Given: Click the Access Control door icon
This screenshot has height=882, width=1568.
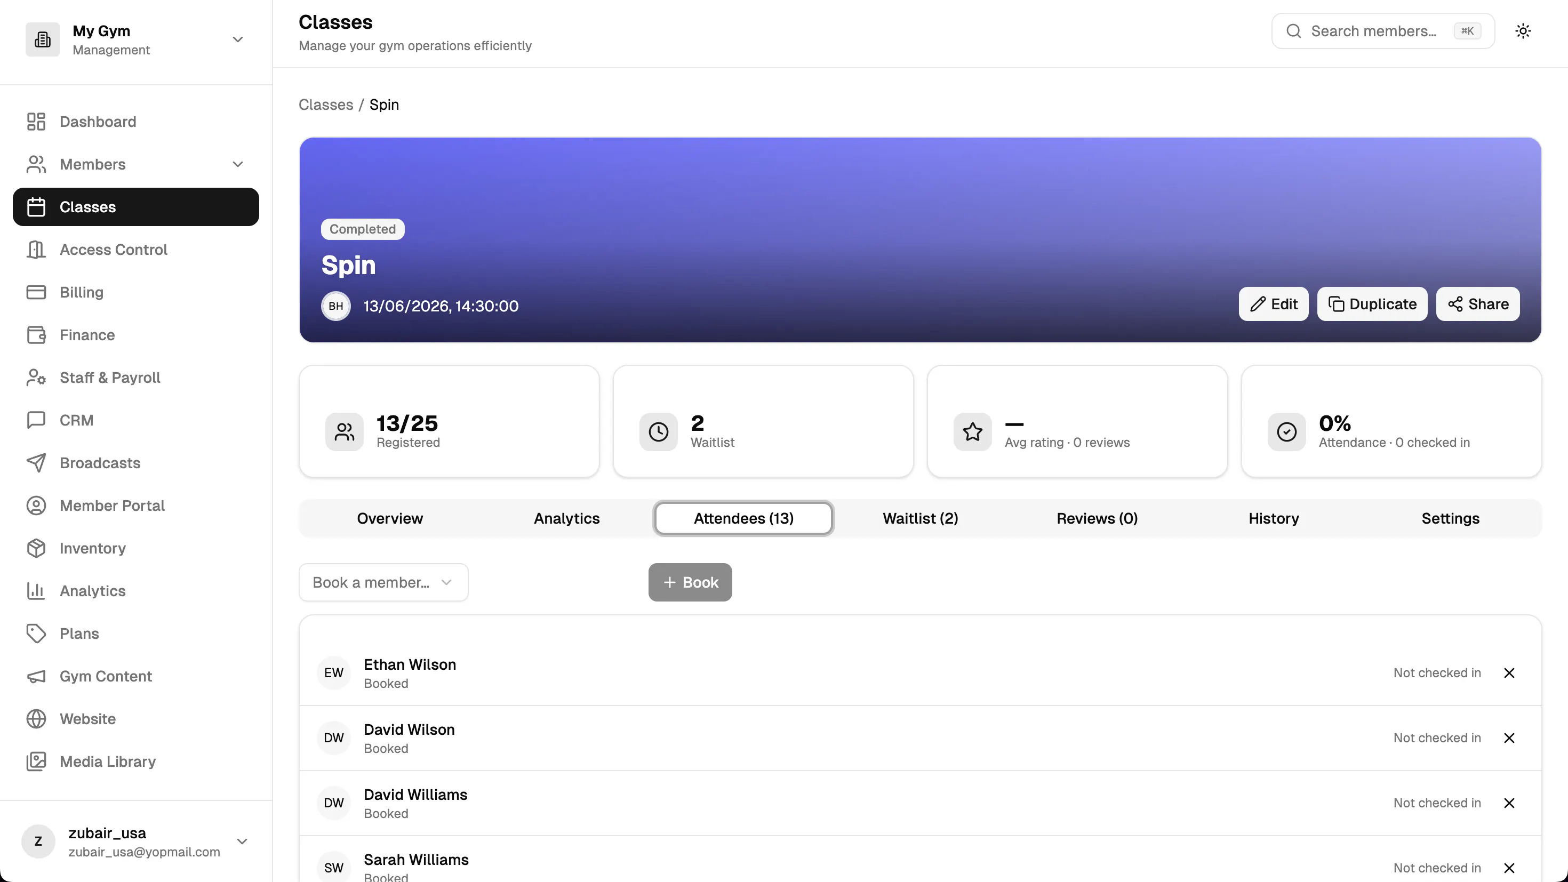Looking at the screenshot, I should [36, 250].
